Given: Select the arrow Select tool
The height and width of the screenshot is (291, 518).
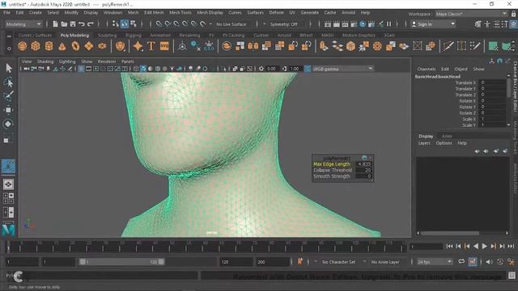Looking at the screenshot, I should pyautogui.click(x=9, y=68).
